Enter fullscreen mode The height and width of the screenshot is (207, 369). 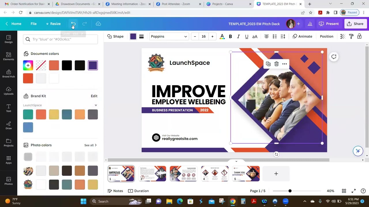click(x=354, y=191)
